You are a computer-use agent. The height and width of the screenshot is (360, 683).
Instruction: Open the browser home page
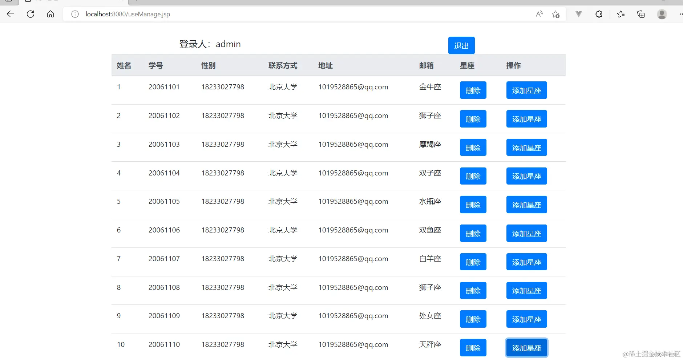(x=50, y=14)
